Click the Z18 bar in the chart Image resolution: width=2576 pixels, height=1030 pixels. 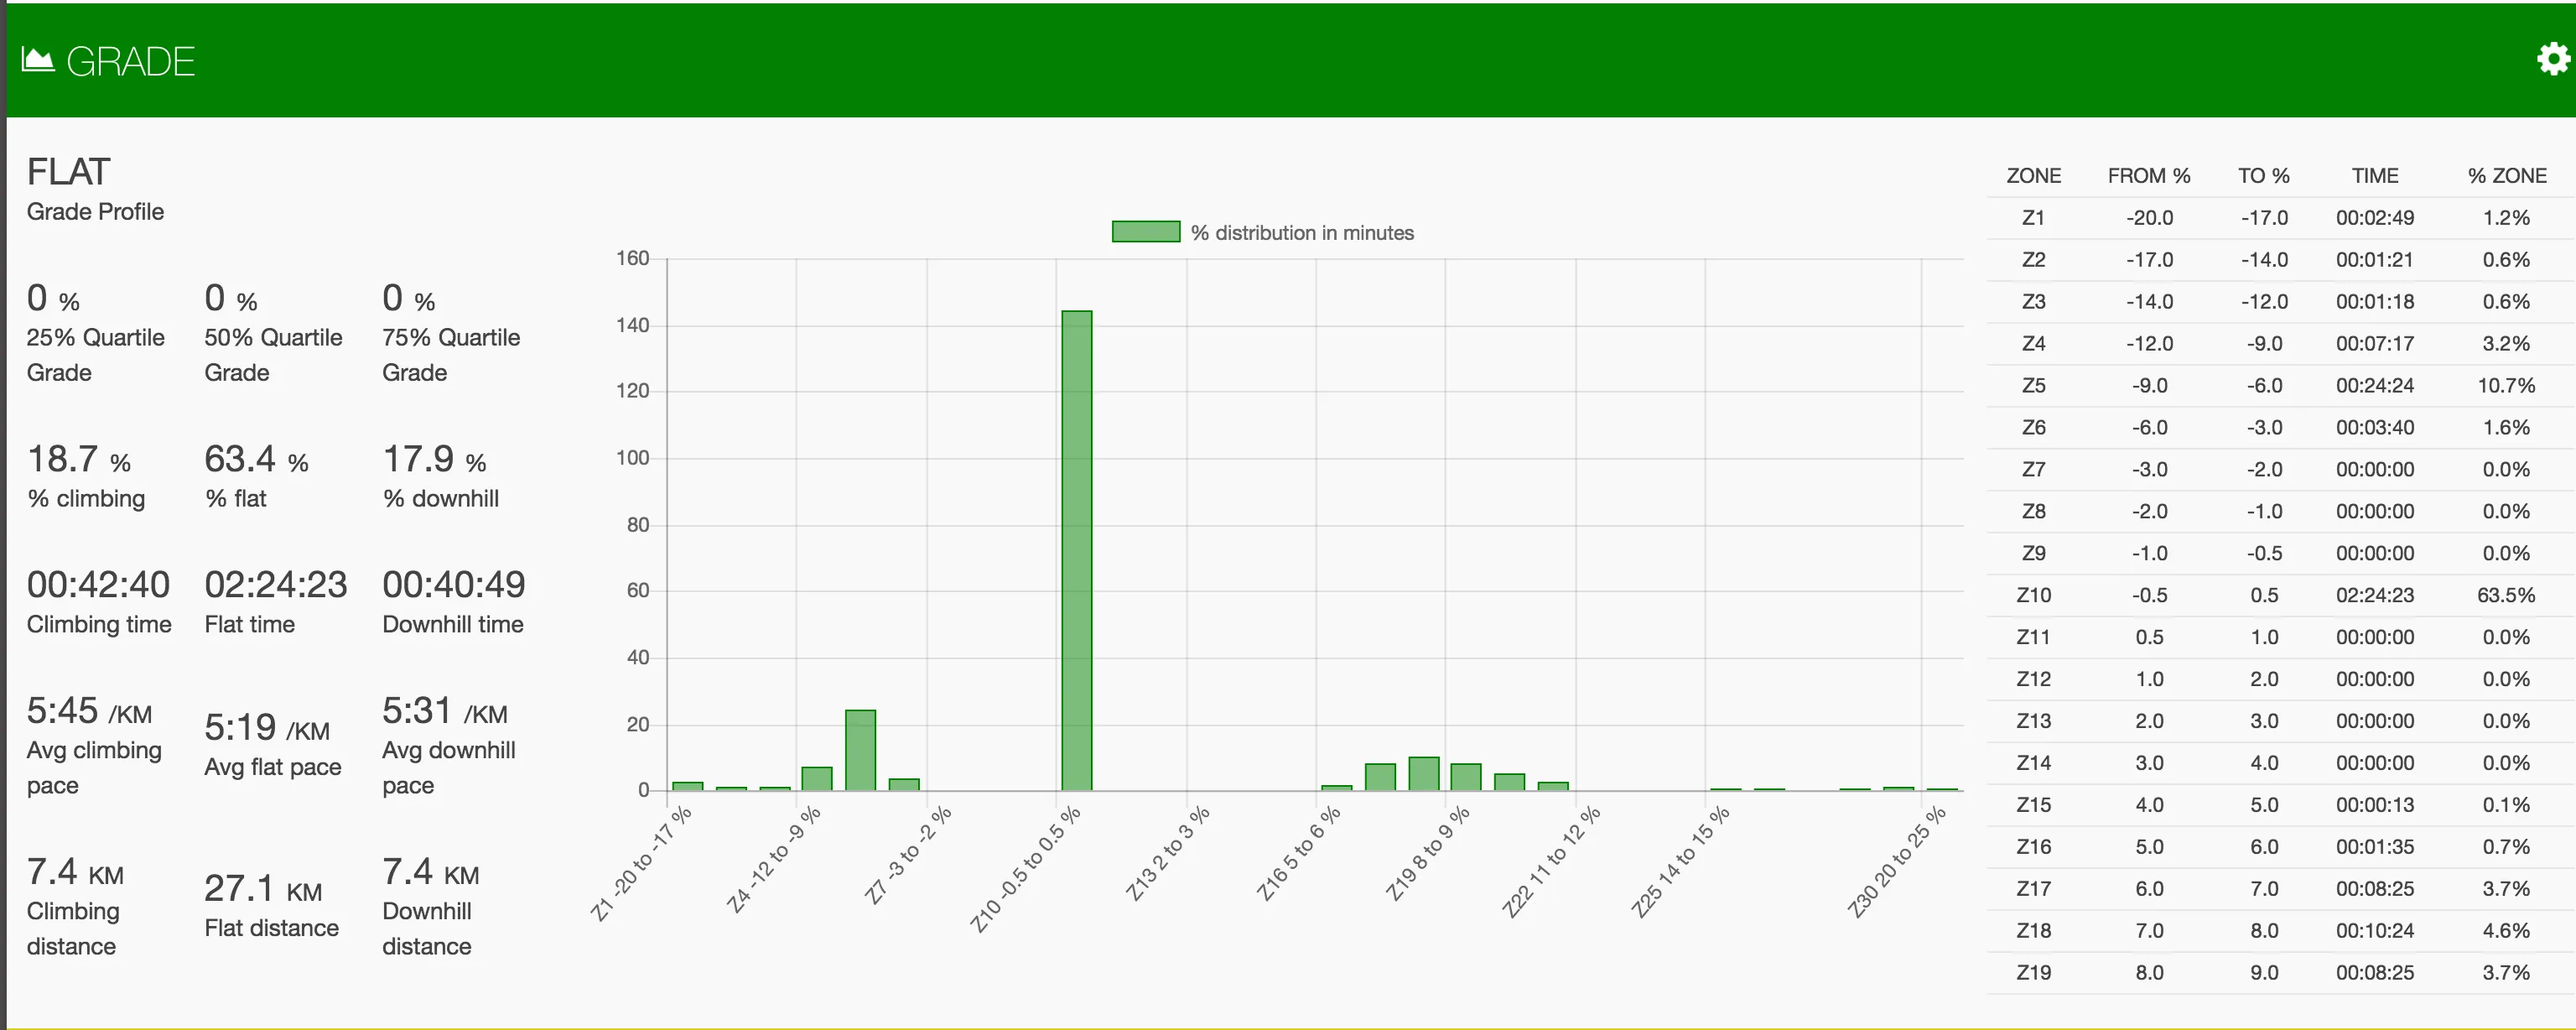coord(1423,774)
